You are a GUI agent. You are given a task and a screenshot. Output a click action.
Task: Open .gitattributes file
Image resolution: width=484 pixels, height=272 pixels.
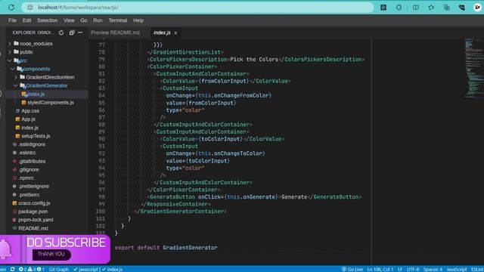coord(32,161)
